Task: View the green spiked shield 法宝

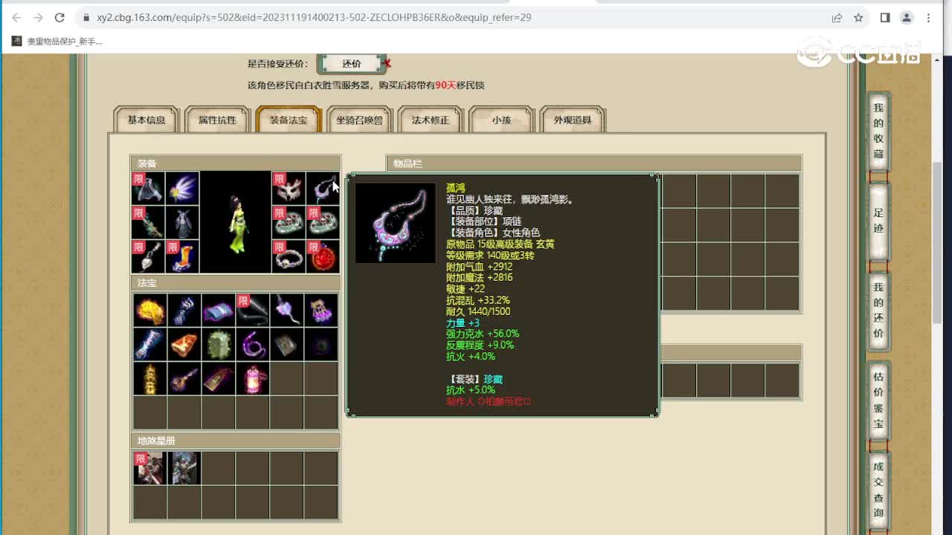Action: click(219, 344)
